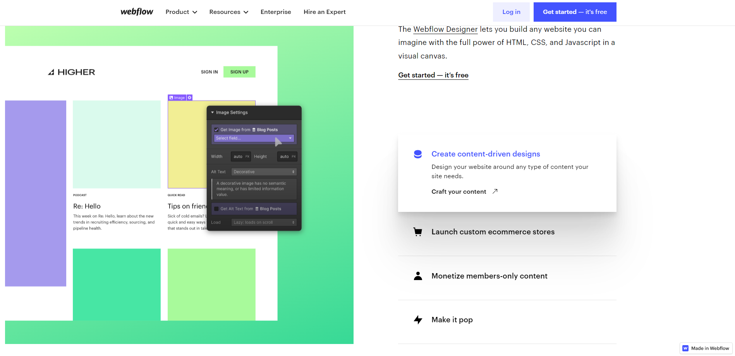The height and width of the screenshot is (356, 735).
Task: Click SIGN IN in the mockup
Action: (209, 72)
